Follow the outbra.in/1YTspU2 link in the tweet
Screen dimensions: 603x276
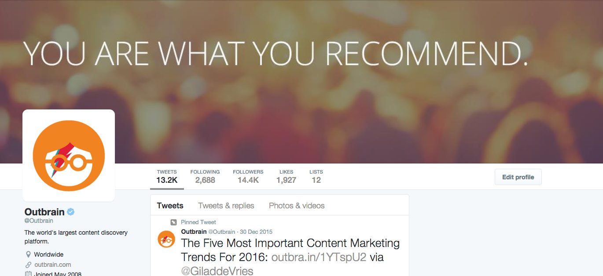319,257
